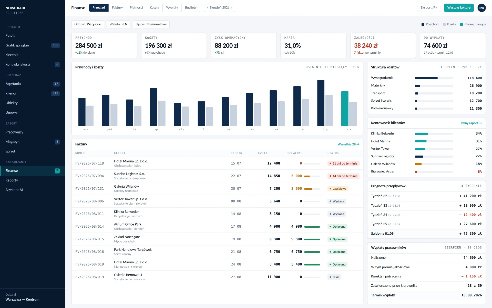
Task: Open the Wszystkie 28 invoices link
Action: 348,144
